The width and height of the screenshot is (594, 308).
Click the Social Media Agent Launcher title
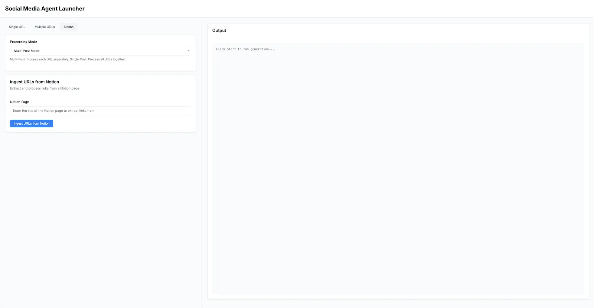tap(45, 9)
